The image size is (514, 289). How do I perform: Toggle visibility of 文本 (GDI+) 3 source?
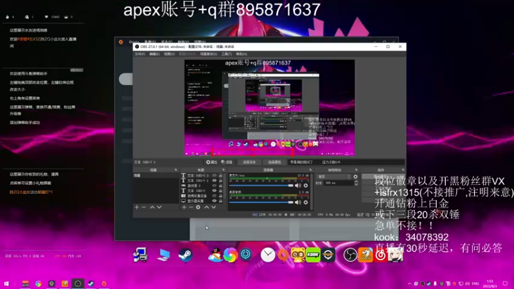[215, 175]
